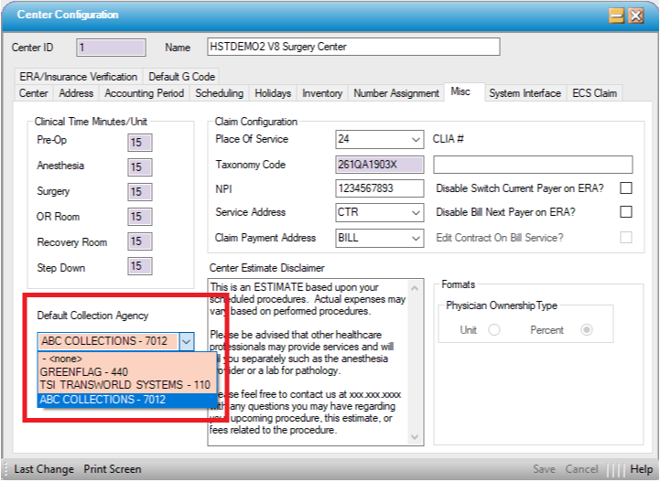The image size is (660, 482).
Task: Collapse the Default Collection Agency dropdown arrow
Action: point(187,341)
